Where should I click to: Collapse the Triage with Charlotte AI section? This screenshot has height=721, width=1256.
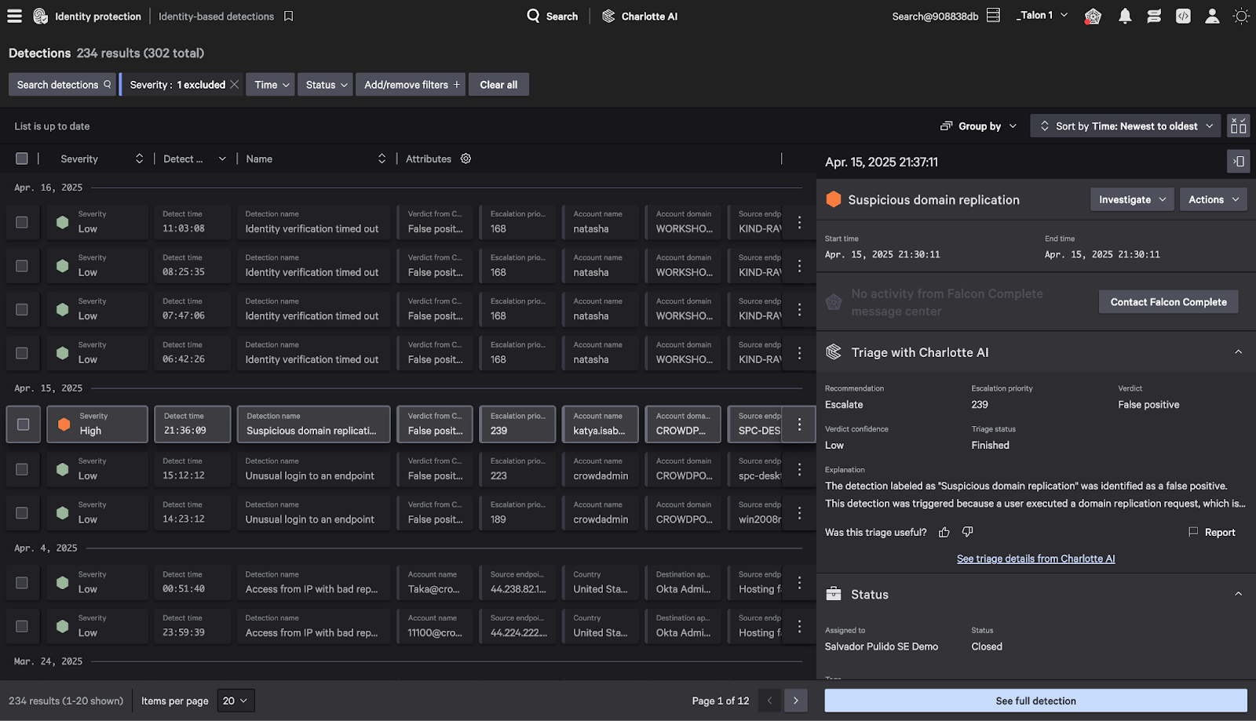pos(1238,352)
